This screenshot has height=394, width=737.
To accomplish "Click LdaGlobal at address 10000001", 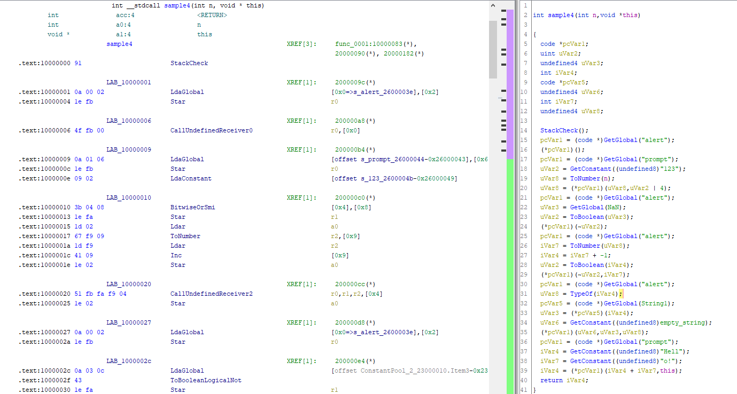I will [x=187, y=92].
